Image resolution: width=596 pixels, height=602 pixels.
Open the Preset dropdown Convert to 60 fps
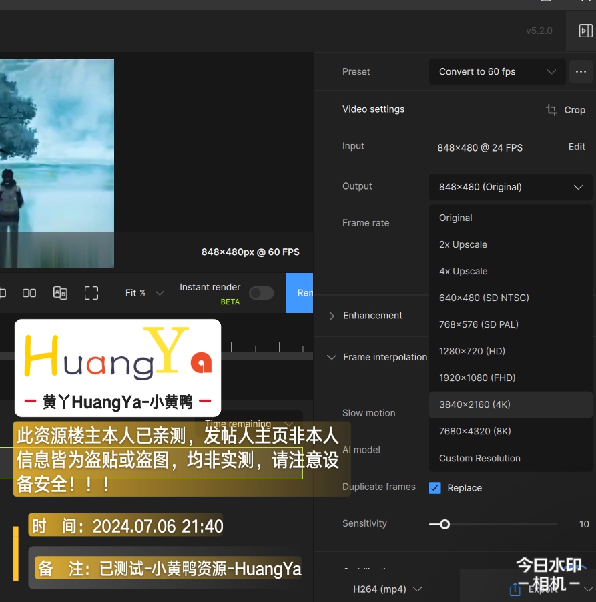pyautogui.click(x=497, y=72)
